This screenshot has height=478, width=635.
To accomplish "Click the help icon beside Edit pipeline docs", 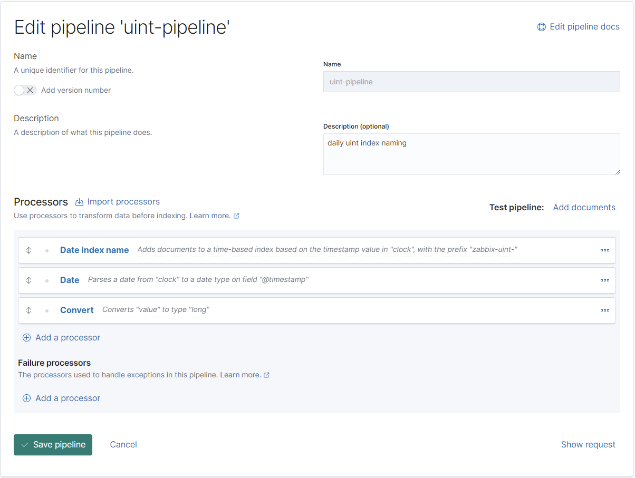I will pyautogui.click(x=541, y=27).
